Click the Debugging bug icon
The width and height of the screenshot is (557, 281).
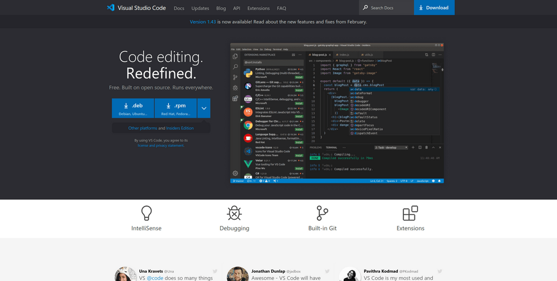click(234, 213)
